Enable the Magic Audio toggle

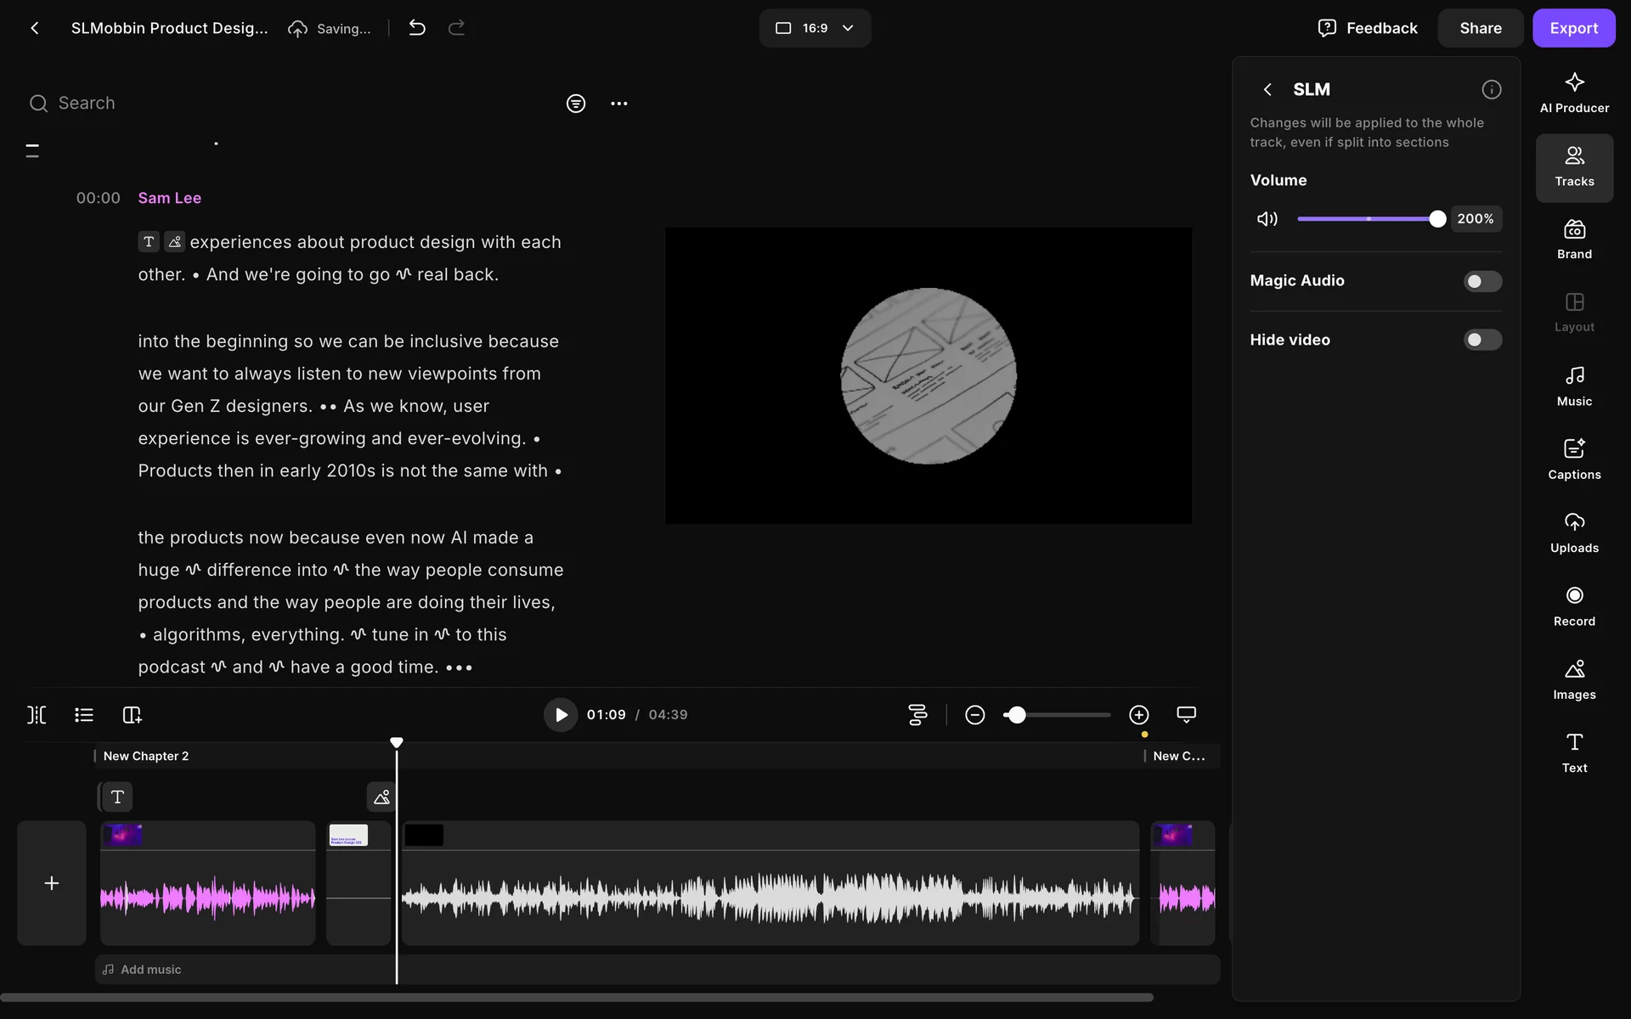click(1481, 281)
